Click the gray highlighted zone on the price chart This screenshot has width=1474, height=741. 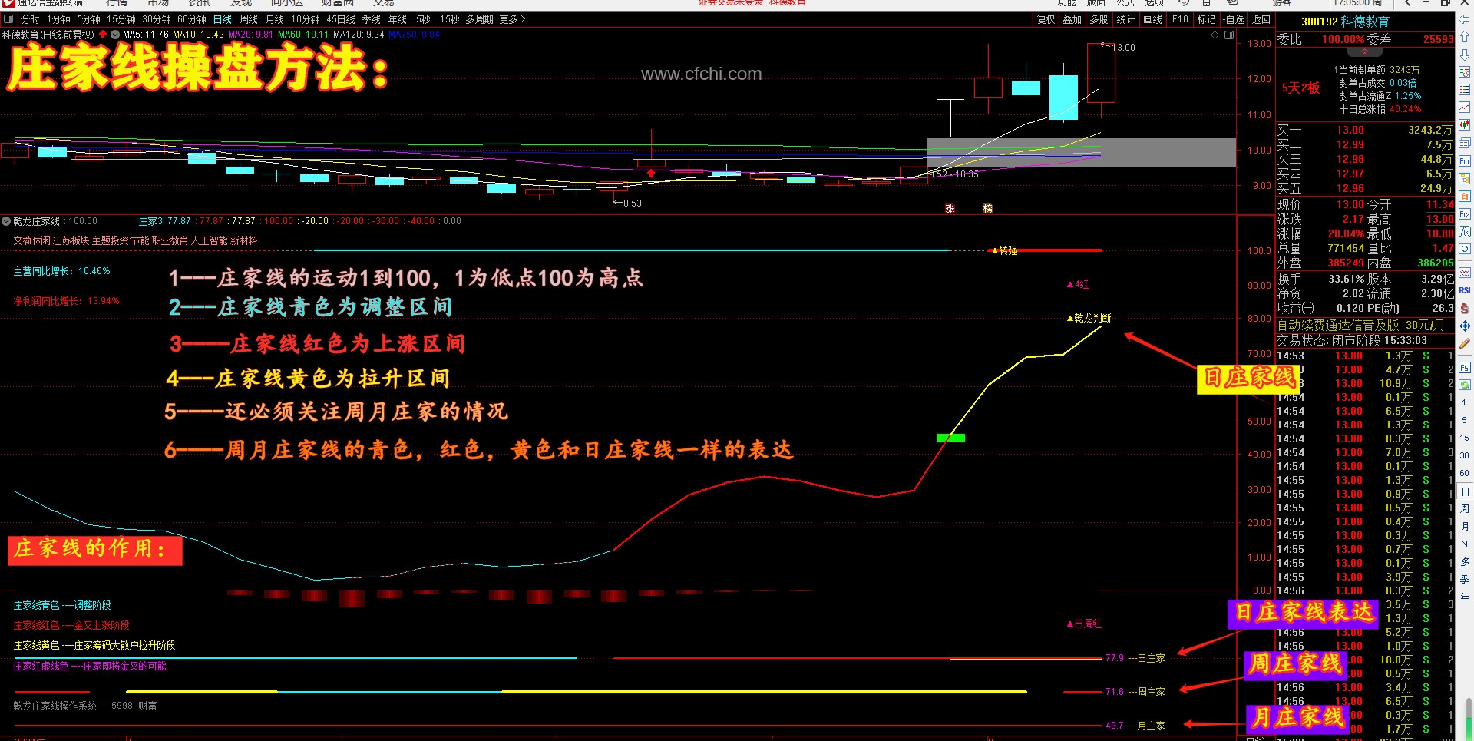(1082, 152)
